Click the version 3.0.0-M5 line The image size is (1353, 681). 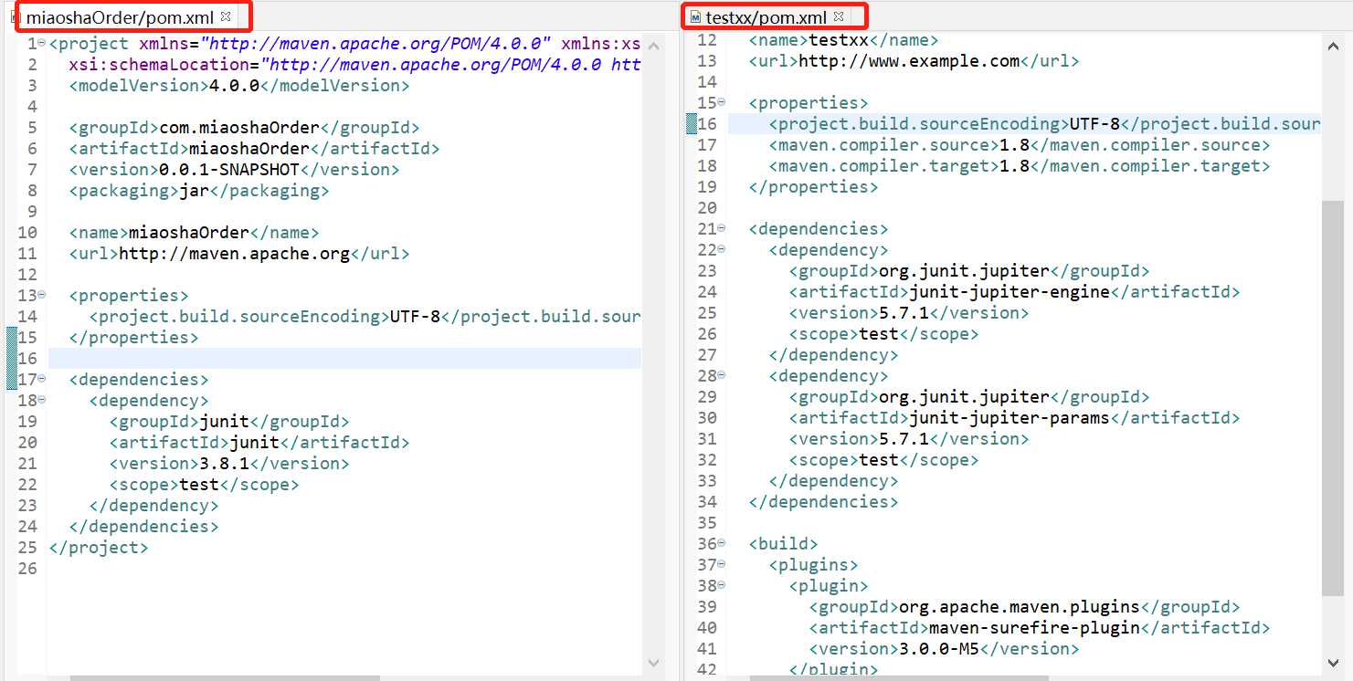pos(944,649)
